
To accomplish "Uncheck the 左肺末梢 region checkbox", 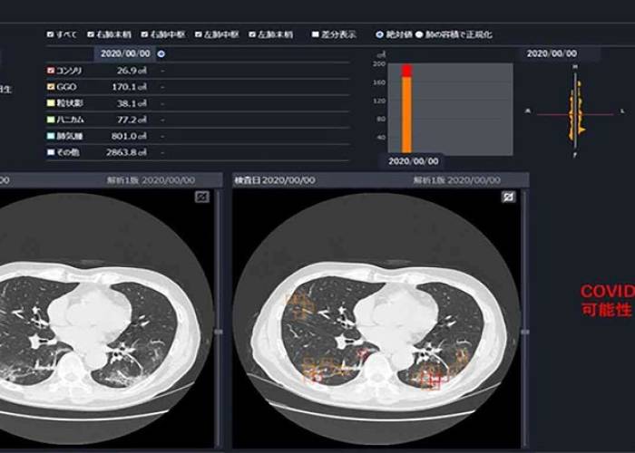I will point(252,34).
